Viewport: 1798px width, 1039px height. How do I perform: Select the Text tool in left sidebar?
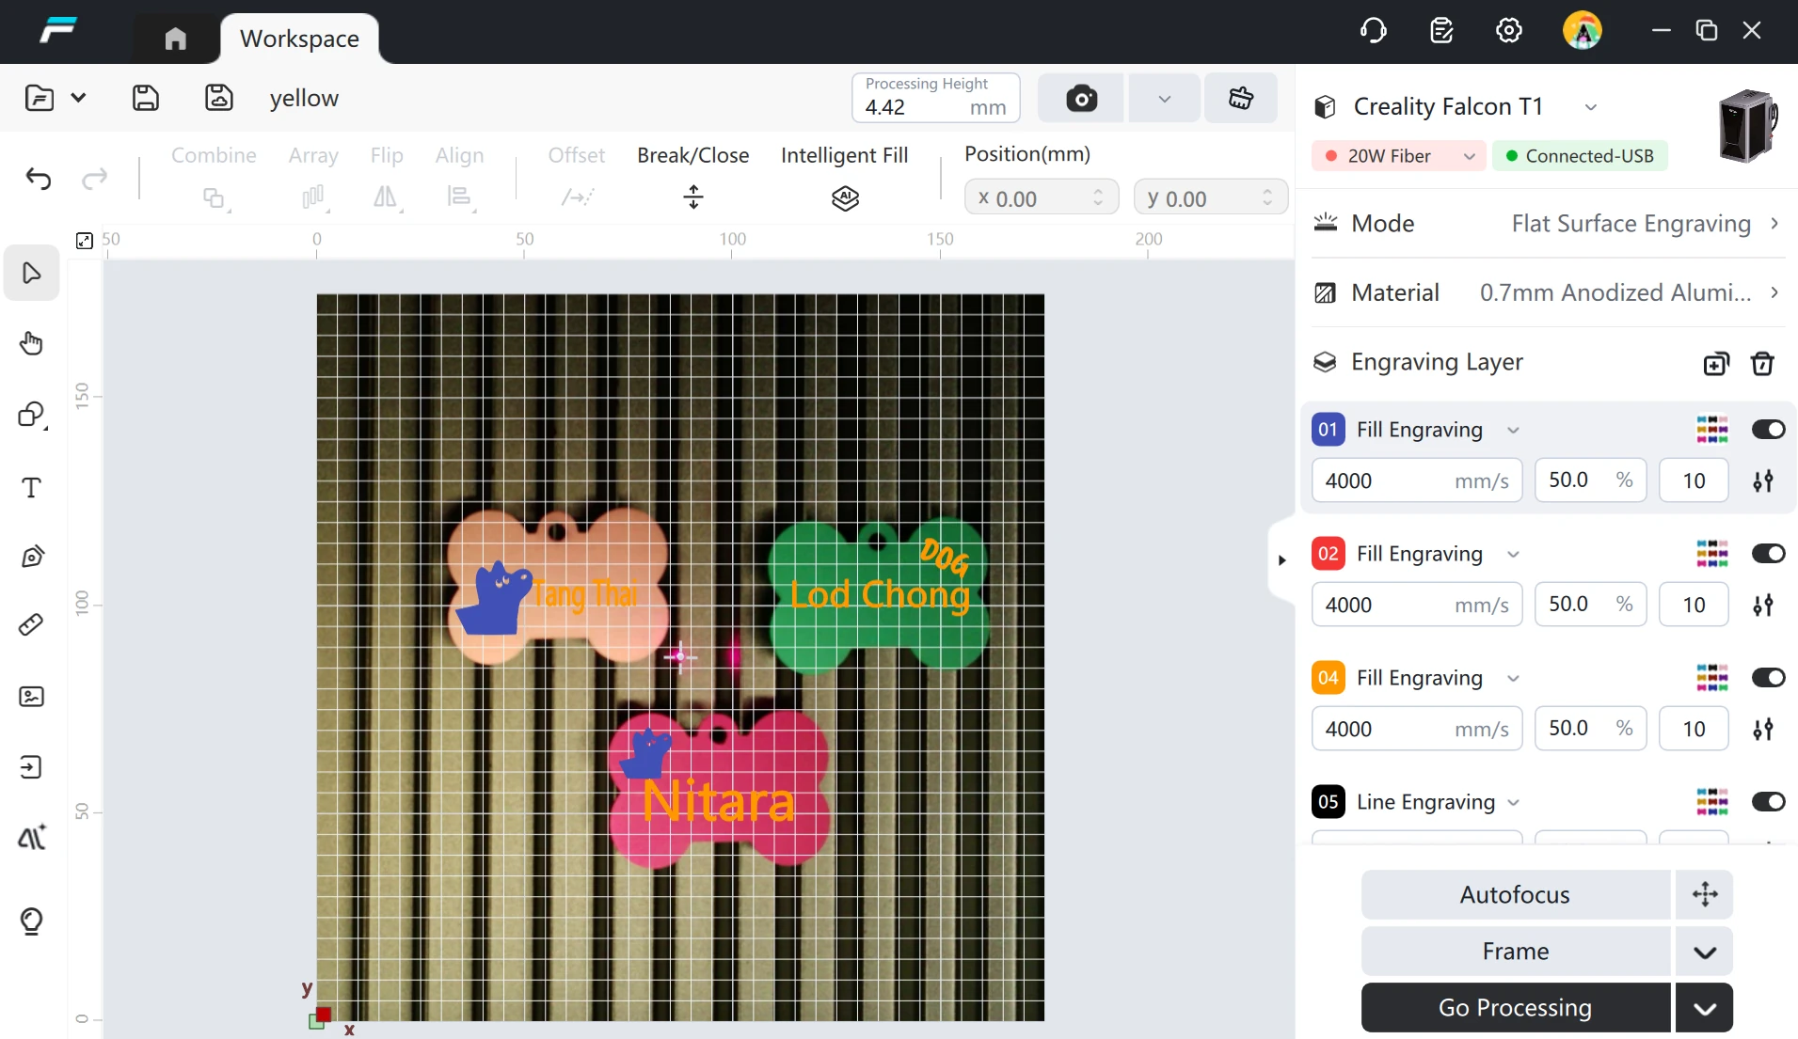click(31, 487)
